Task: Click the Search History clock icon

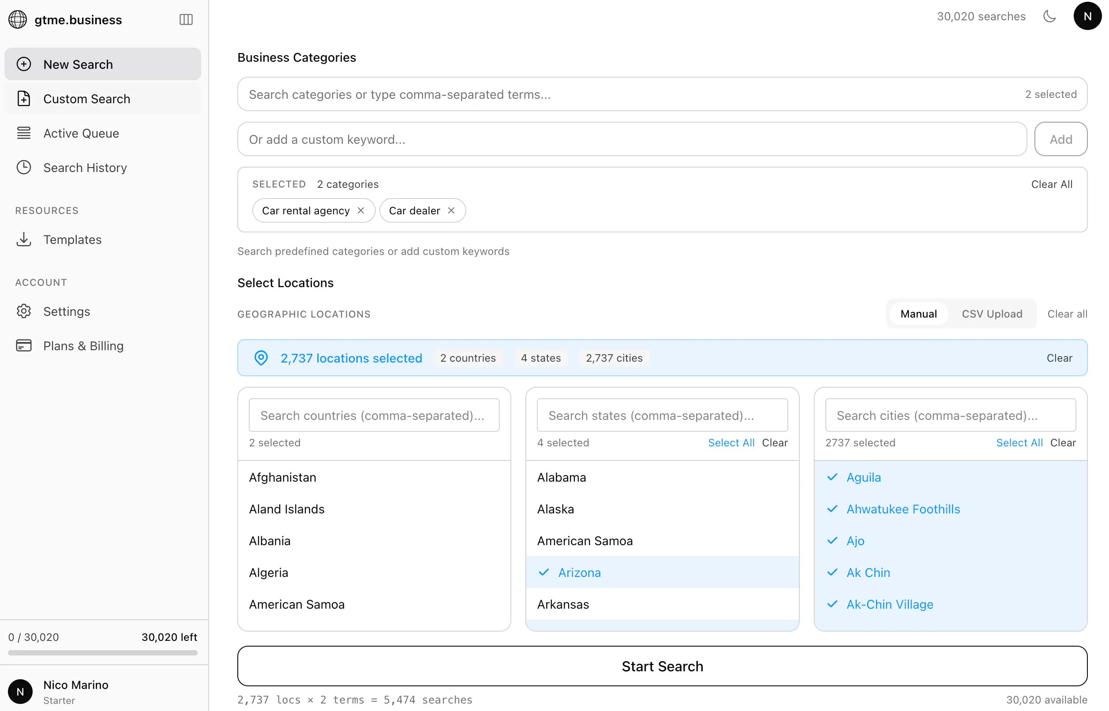Action: click(24, 168)
